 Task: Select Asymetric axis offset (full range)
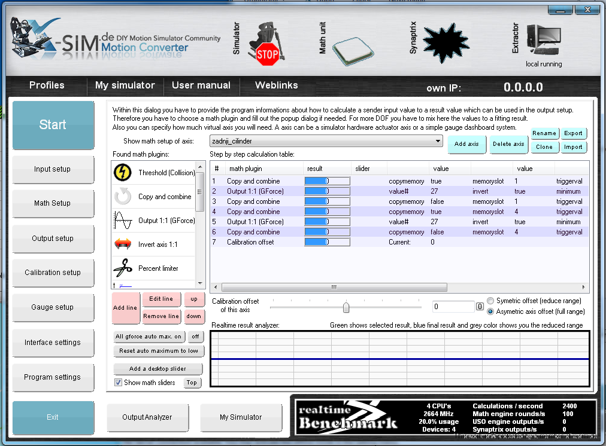tap(491, 311)
